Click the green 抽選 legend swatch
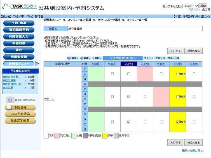 74,136
